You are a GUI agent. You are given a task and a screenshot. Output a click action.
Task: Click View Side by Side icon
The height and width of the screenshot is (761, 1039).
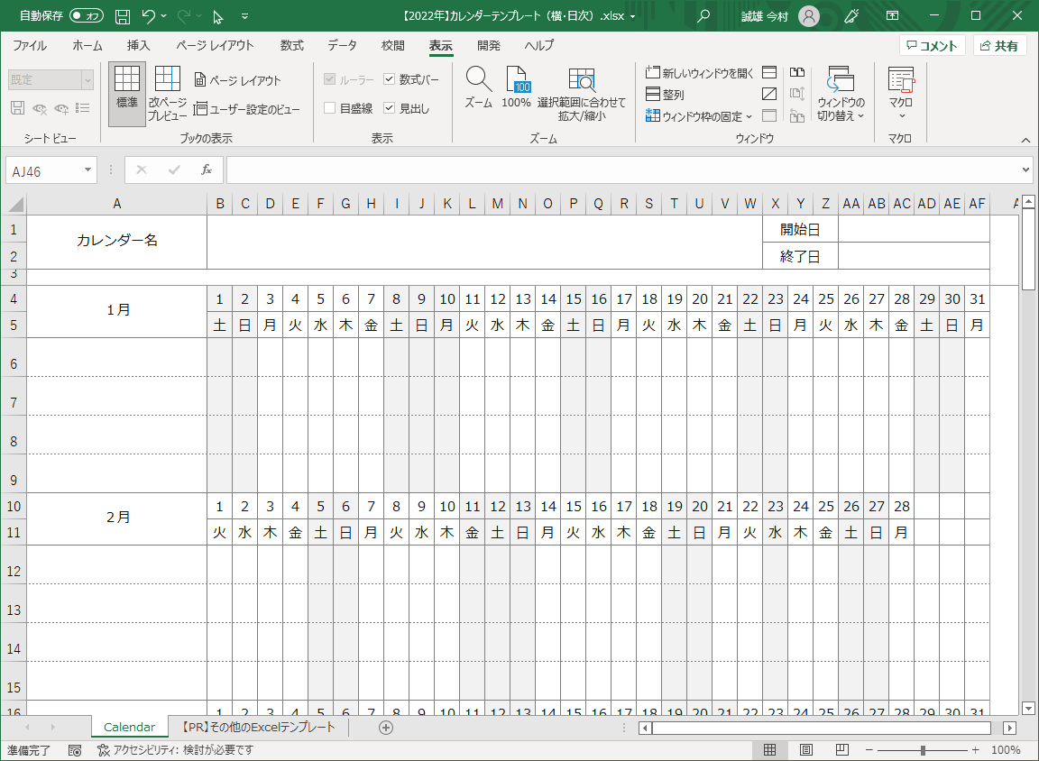click(797, 72)
